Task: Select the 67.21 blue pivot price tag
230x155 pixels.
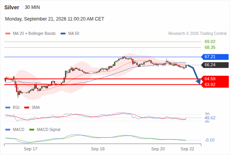Action: (215, 57)
